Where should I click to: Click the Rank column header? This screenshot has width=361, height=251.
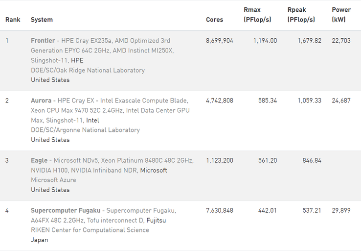[13, 20]
